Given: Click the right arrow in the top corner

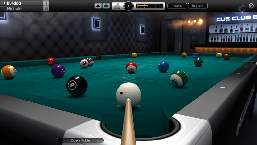Looking at the screenshot, I should coord(251,6).
